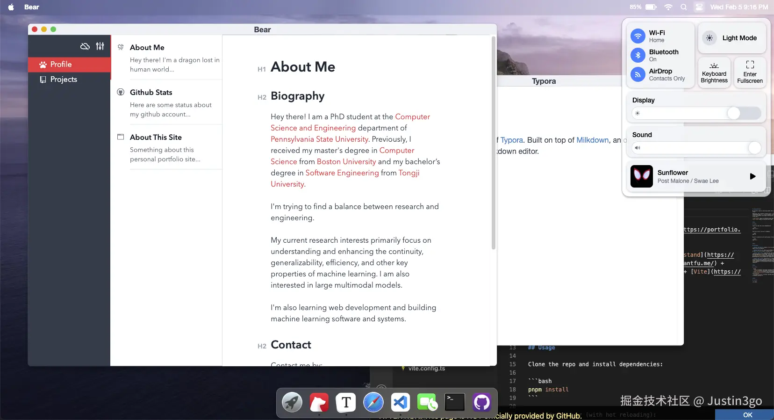Click the date and time in menu bar
Viewport: 774px width, 420px height.
click(x=739, y=7)
